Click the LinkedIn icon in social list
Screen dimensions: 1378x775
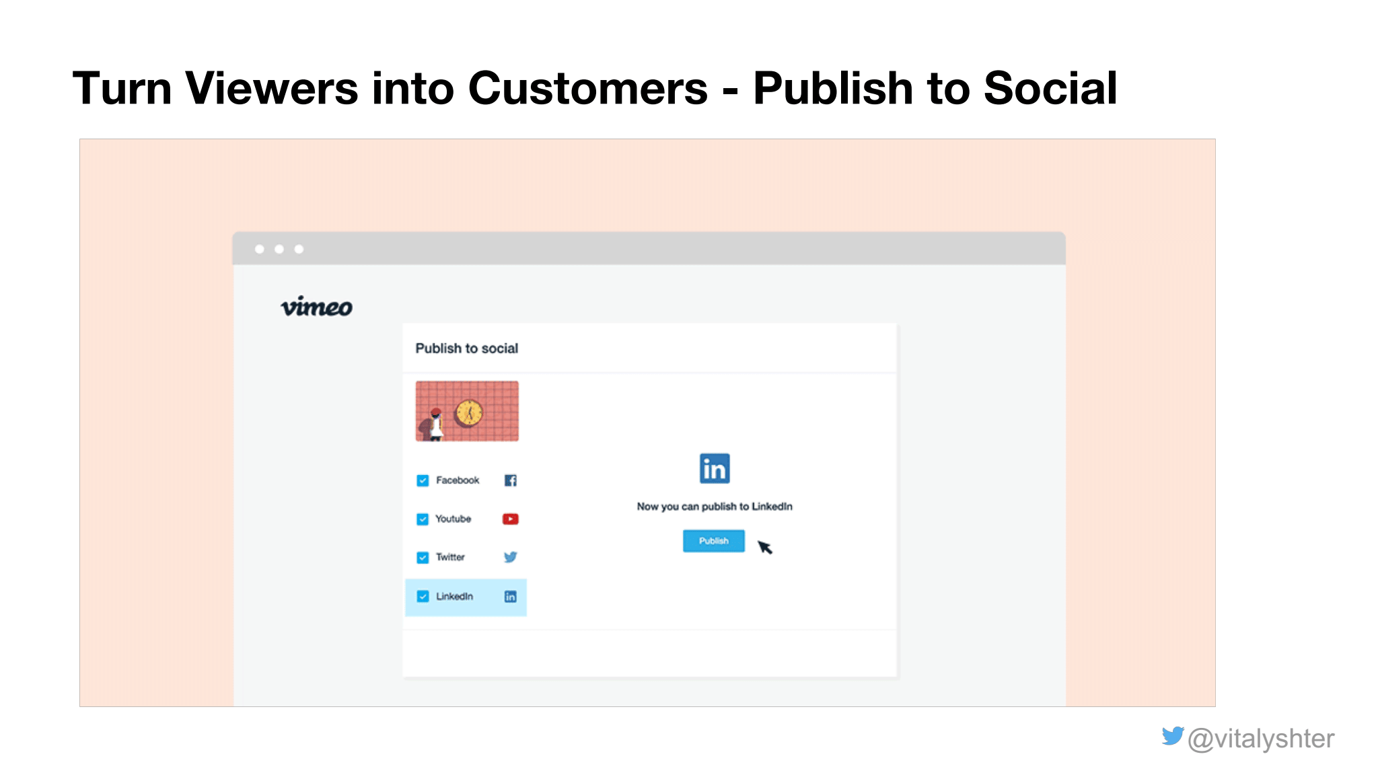tap(510, 596)
